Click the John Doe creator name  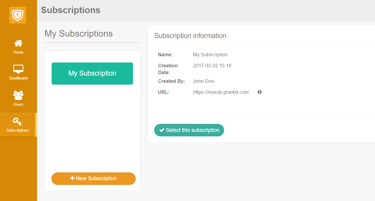pos(203,81)
